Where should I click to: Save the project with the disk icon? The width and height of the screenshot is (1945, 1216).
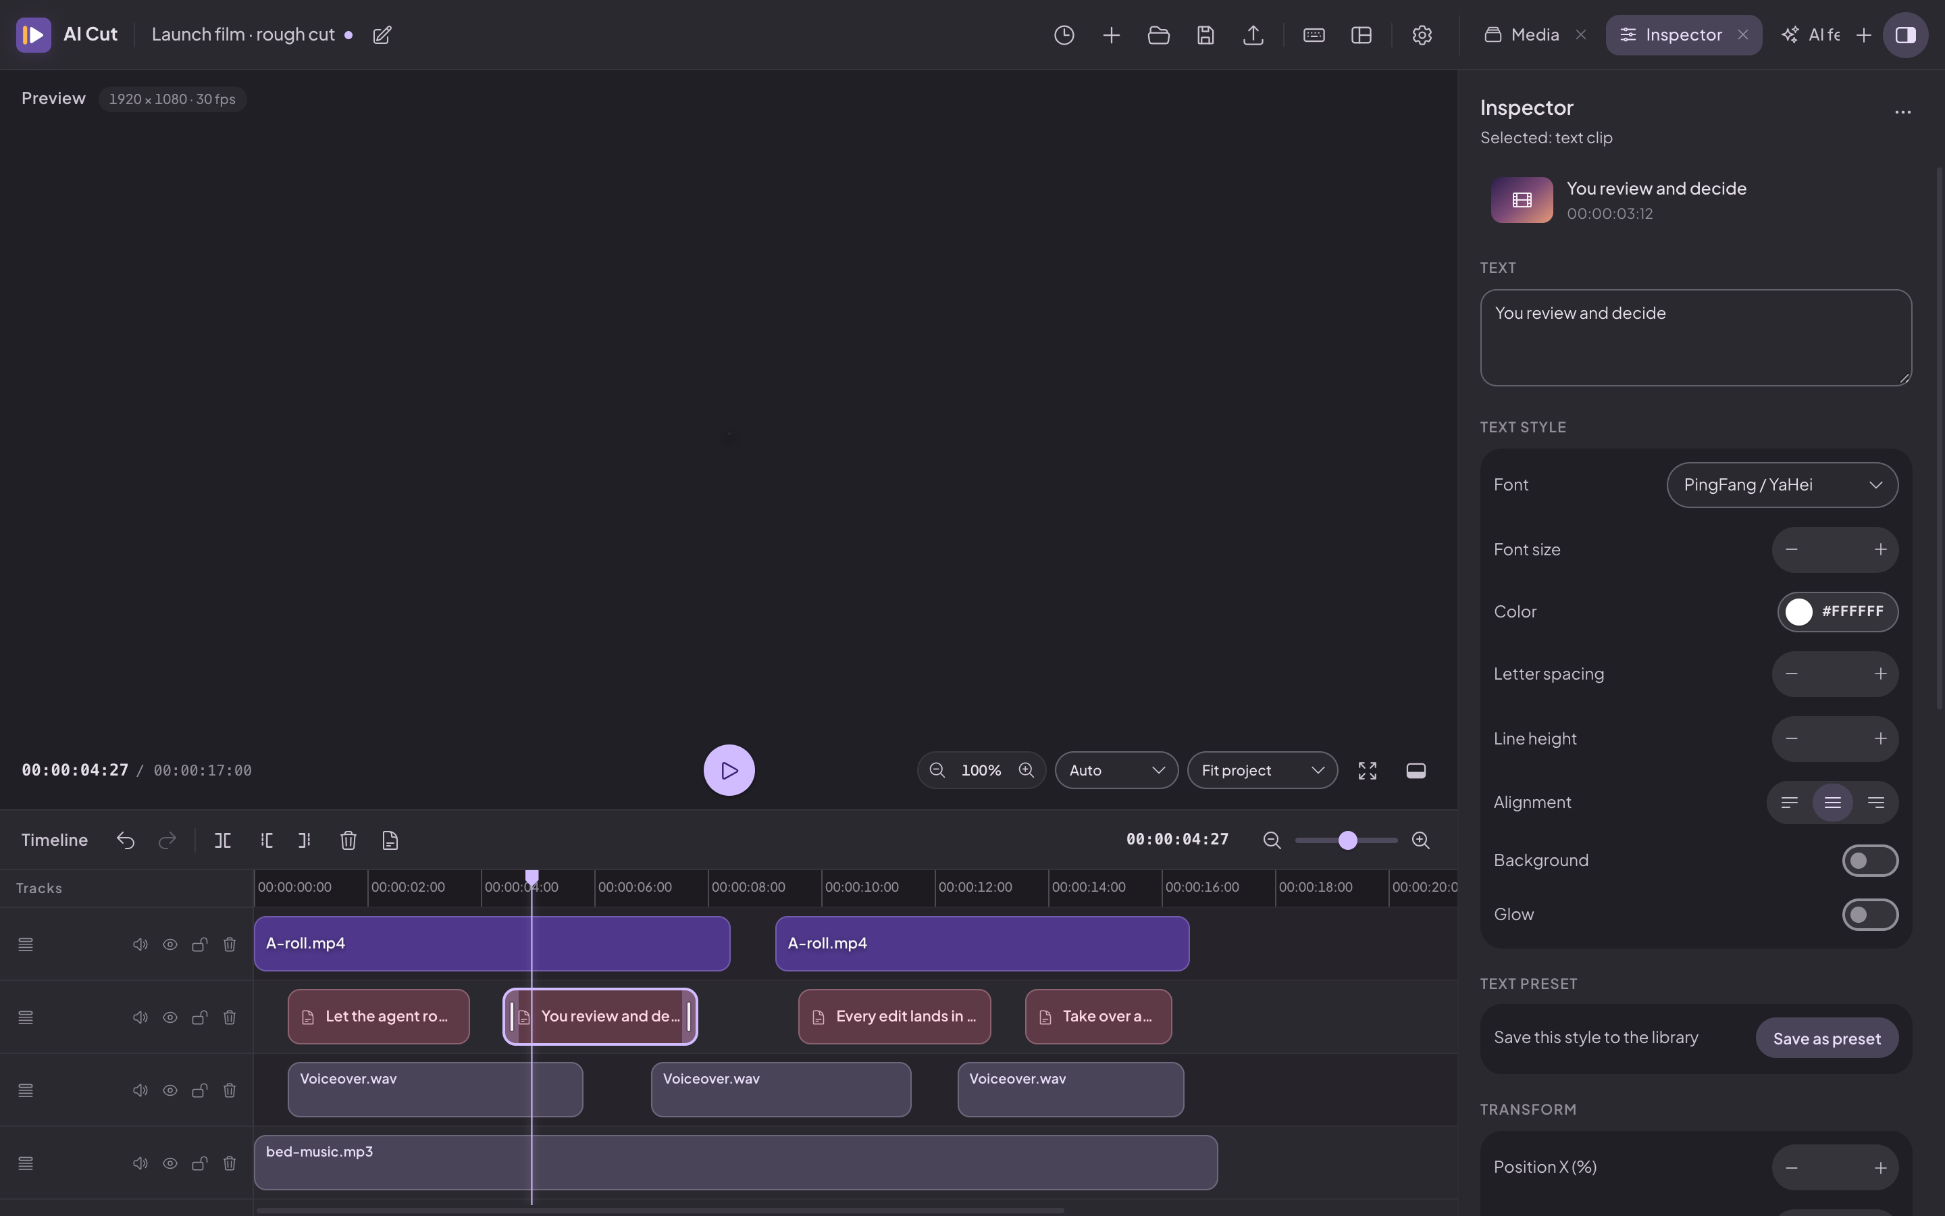coord(1205,34)
